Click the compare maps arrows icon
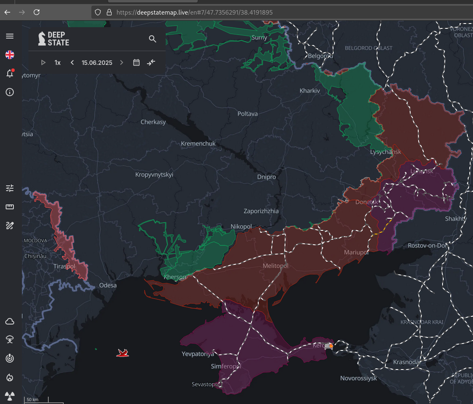This screenshot has height=404, width=473. click(x=151, y=62)
